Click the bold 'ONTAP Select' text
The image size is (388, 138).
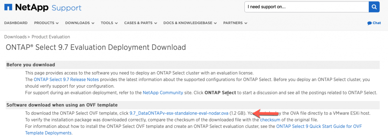pyautogui.click(x=220, y=93)
